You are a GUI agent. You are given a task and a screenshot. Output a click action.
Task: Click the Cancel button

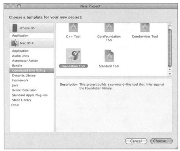tap(136, 141)
